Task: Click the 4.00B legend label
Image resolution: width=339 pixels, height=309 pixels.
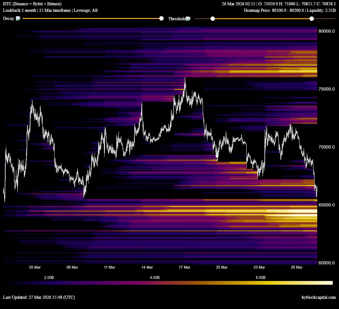Action: tap(155, 277)
